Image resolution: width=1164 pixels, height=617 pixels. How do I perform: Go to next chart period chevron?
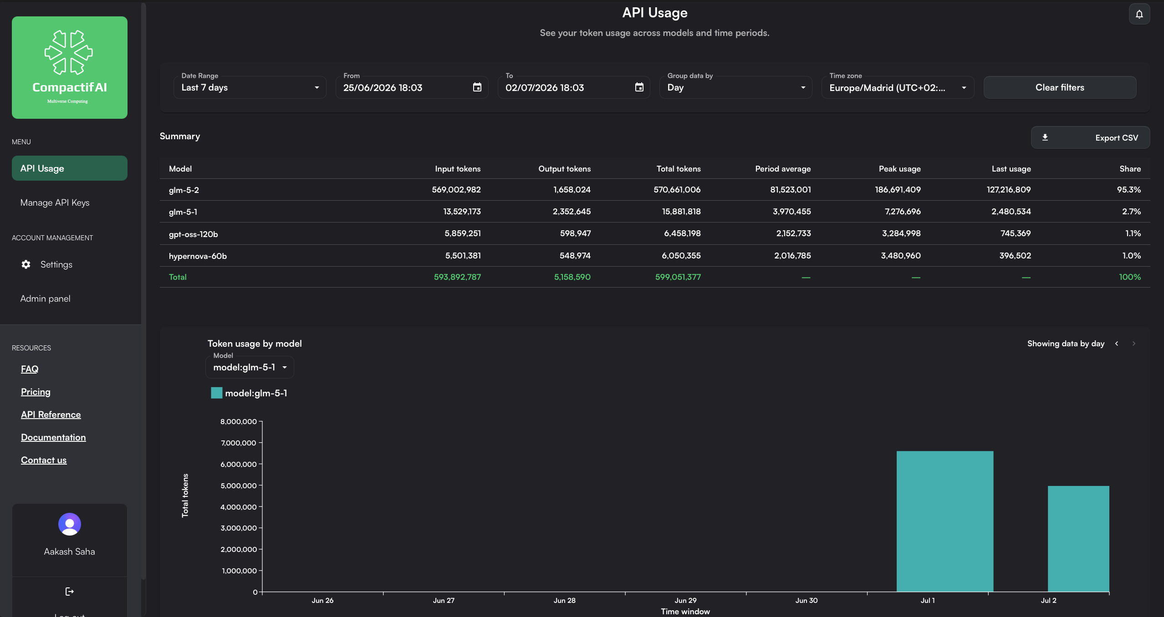pyautogui.click(x=1134, y=344)
